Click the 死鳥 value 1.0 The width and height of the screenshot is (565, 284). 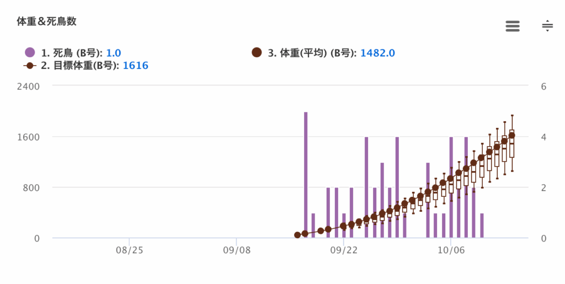(x=114, y=53)
